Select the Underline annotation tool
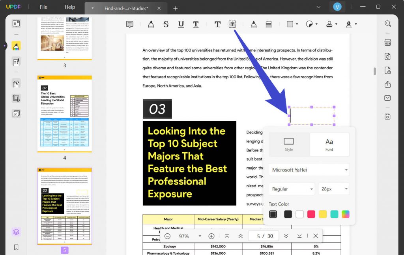The width and height of the screenshot is (404, 255). 181,24
